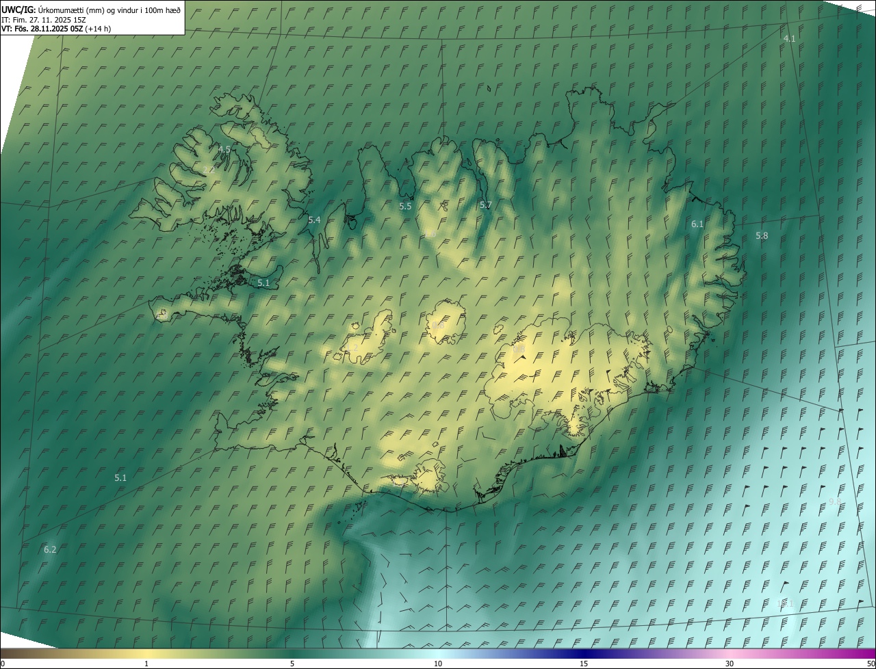876x669 pixels.
Task: Click the 5.5 precipitation value label
Action: (x=405, y=206)
